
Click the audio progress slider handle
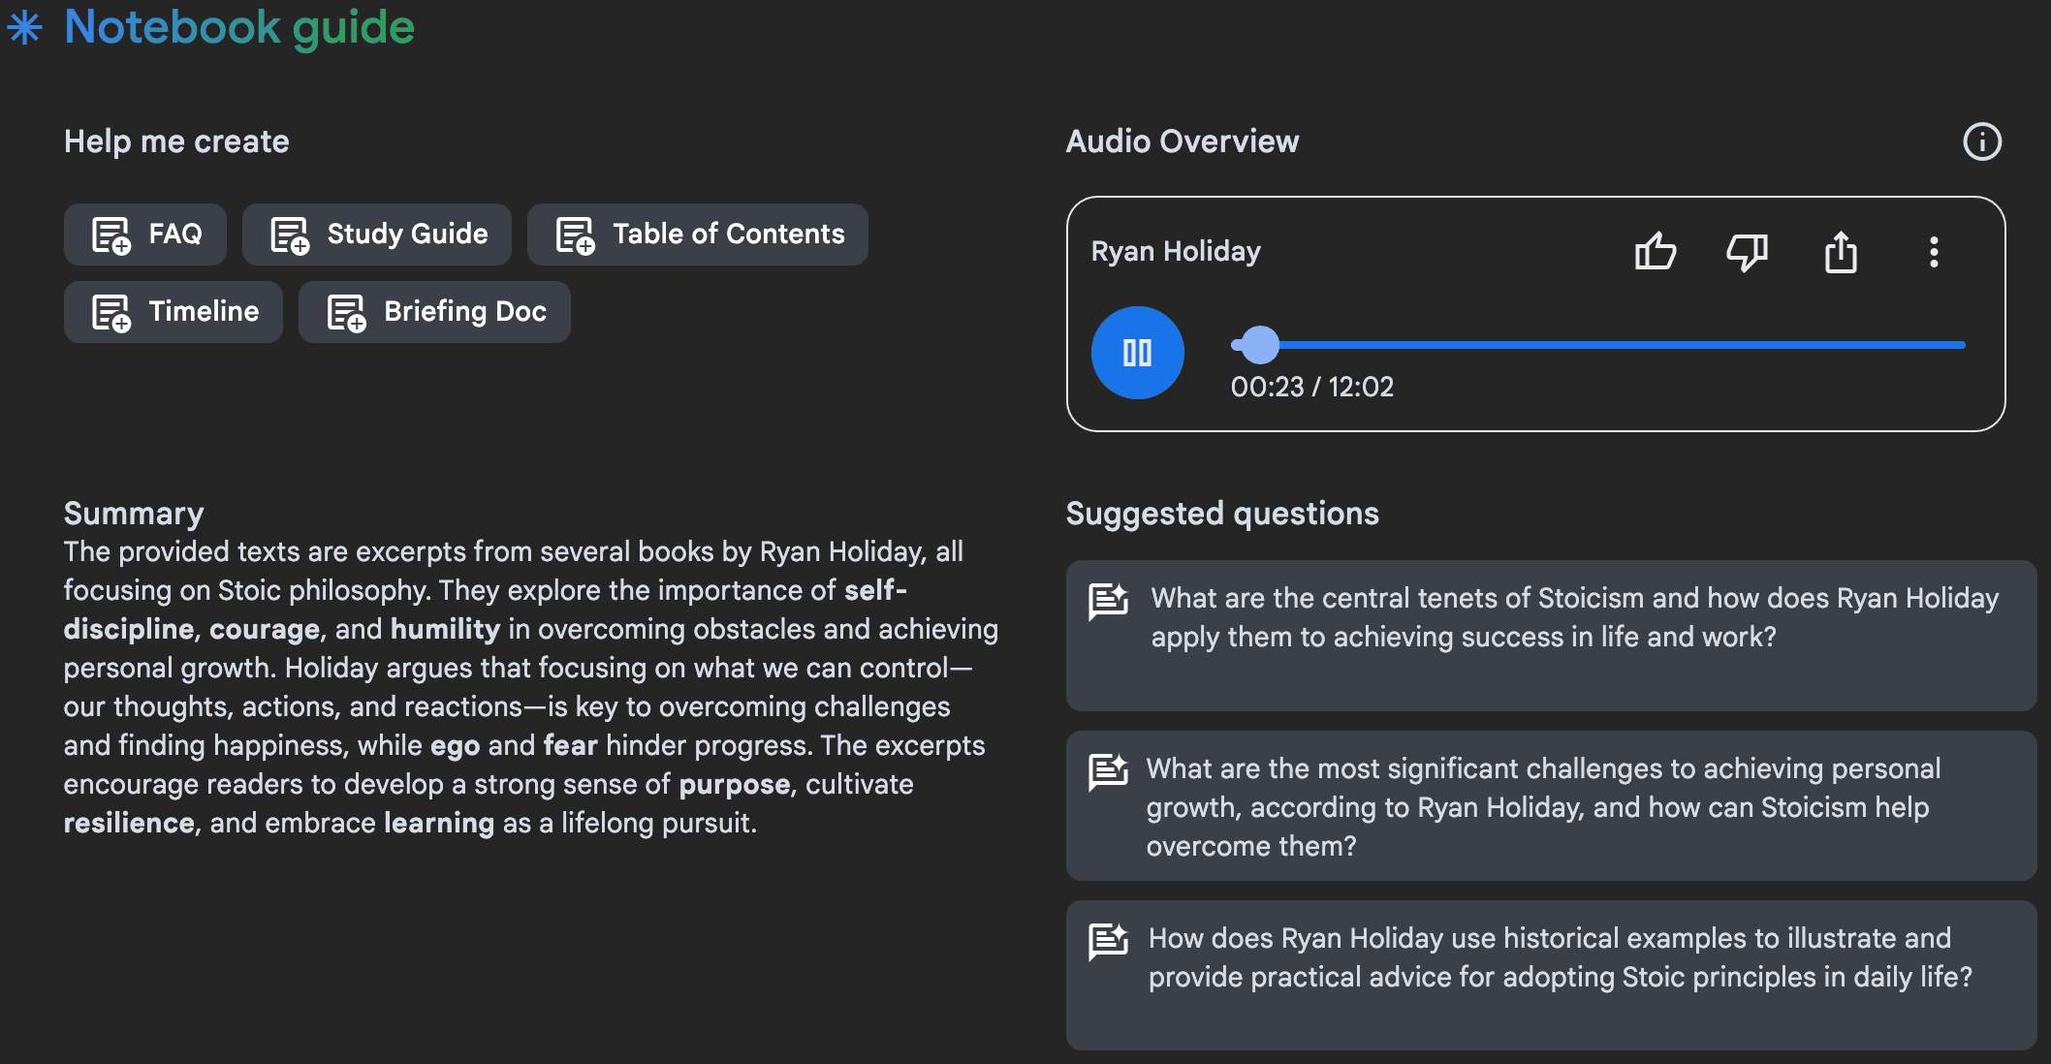(x=1260, y=344)
